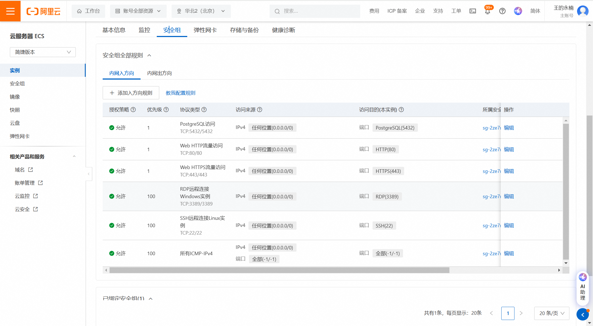This screenshot has height=326, width=593.
Task: Edit the SSH(22) rule
Action: [509, 225]
